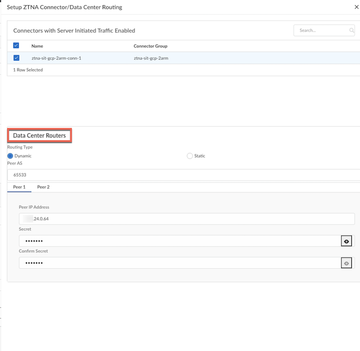
Task: Open the Peer 2 tab
Action: [x=43, y=187]
